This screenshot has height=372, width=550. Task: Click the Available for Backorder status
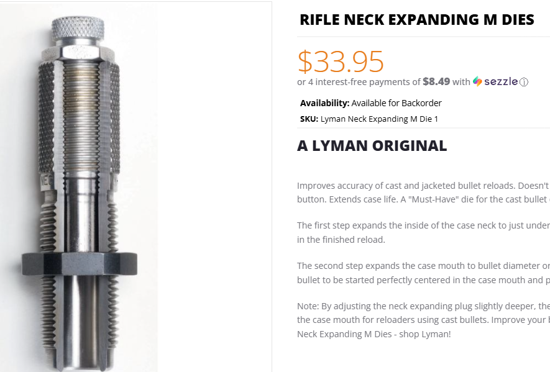pos(396,103)
